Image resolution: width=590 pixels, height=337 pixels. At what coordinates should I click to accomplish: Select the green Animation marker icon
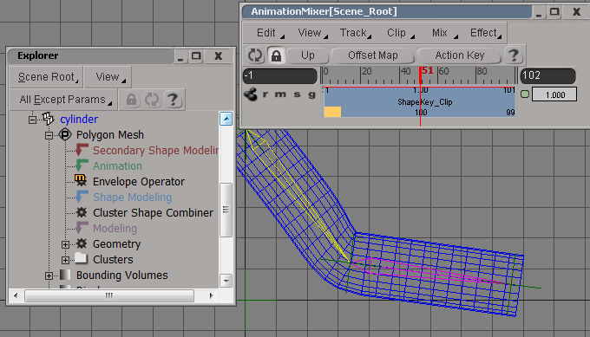[x=82, y=165]
